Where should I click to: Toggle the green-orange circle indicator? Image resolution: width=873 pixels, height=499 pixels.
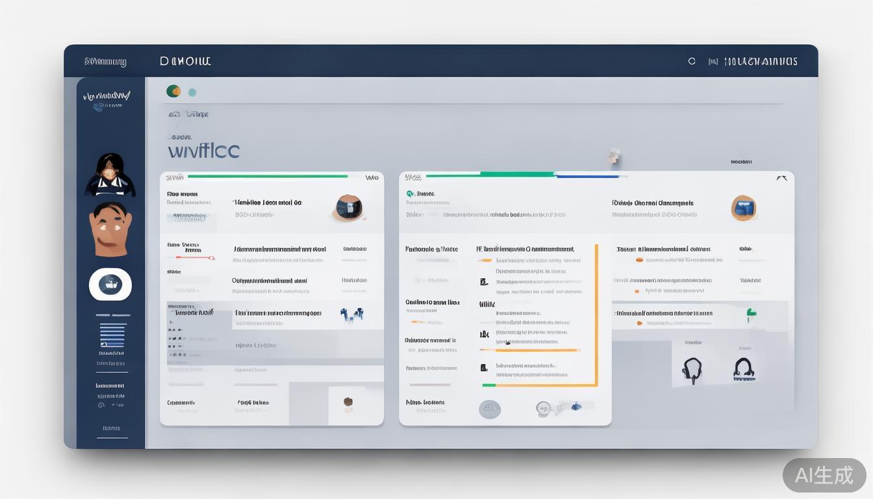coord(173,91)
